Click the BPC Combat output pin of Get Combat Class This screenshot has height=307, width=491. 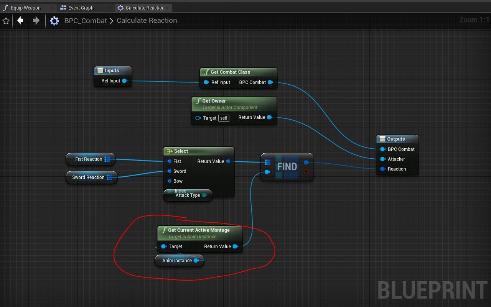click(270, 82)
